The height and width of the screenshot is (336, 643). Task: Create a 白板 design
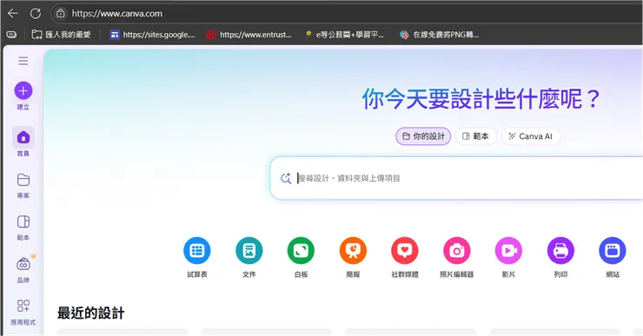[301, 258]
